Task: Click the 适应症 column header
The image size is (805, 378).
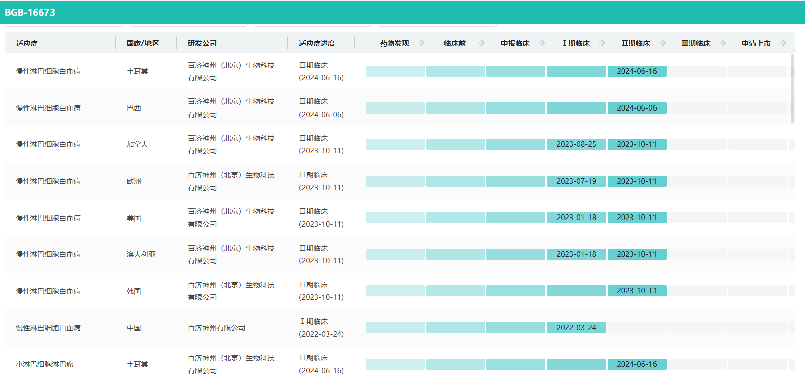Action: click(x=27, y=44)
